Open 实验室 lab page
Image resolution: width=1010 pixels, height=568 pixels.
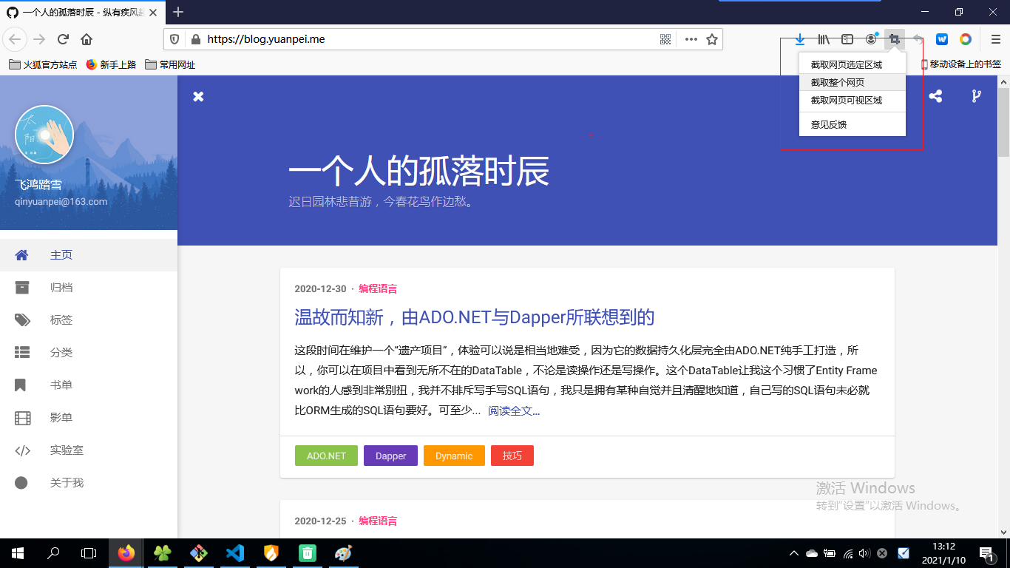pyautogui.click(x=89, y=450)
